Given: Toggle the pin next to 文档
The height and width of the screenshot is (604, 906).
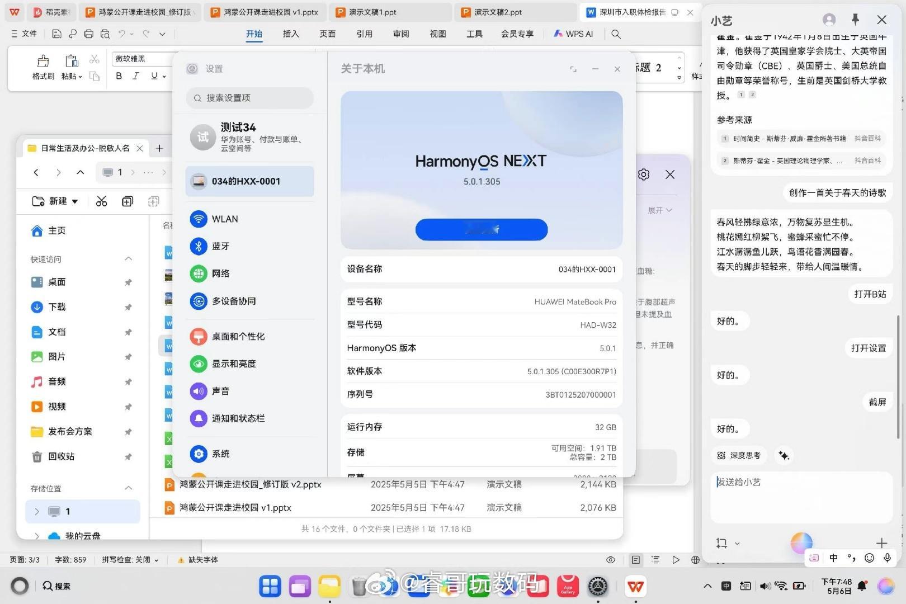Looking at the screenshot, I should (128, 332).
